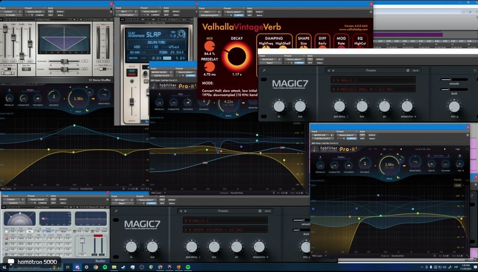Click PREDELAY knob in ValhallaVintageVerb
Image resolution: width=478 pixels, height=272 pixels.
(209, 67)
